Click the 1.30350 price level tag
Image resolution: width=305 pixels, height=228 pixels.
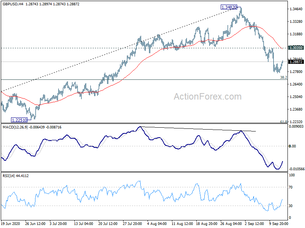click(x=296, y=48)
